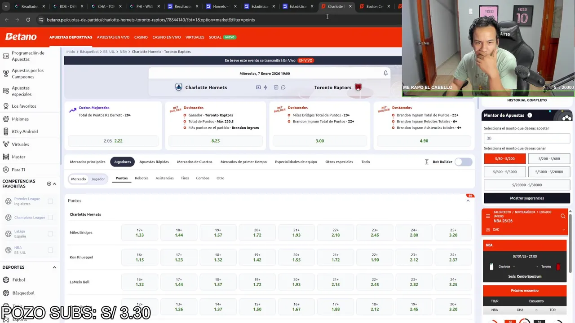Click the bet amount input field
Screen dimensions: 575x323
pos(527,139)
